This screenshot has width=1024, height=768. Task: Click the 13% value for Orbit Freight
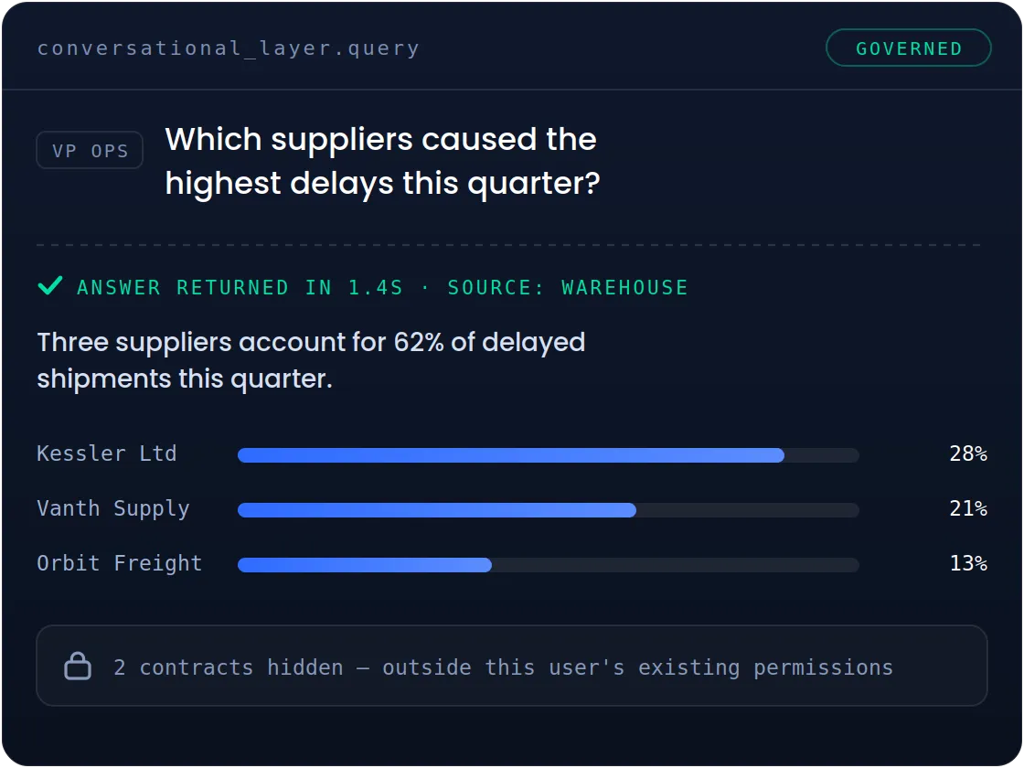968,563
